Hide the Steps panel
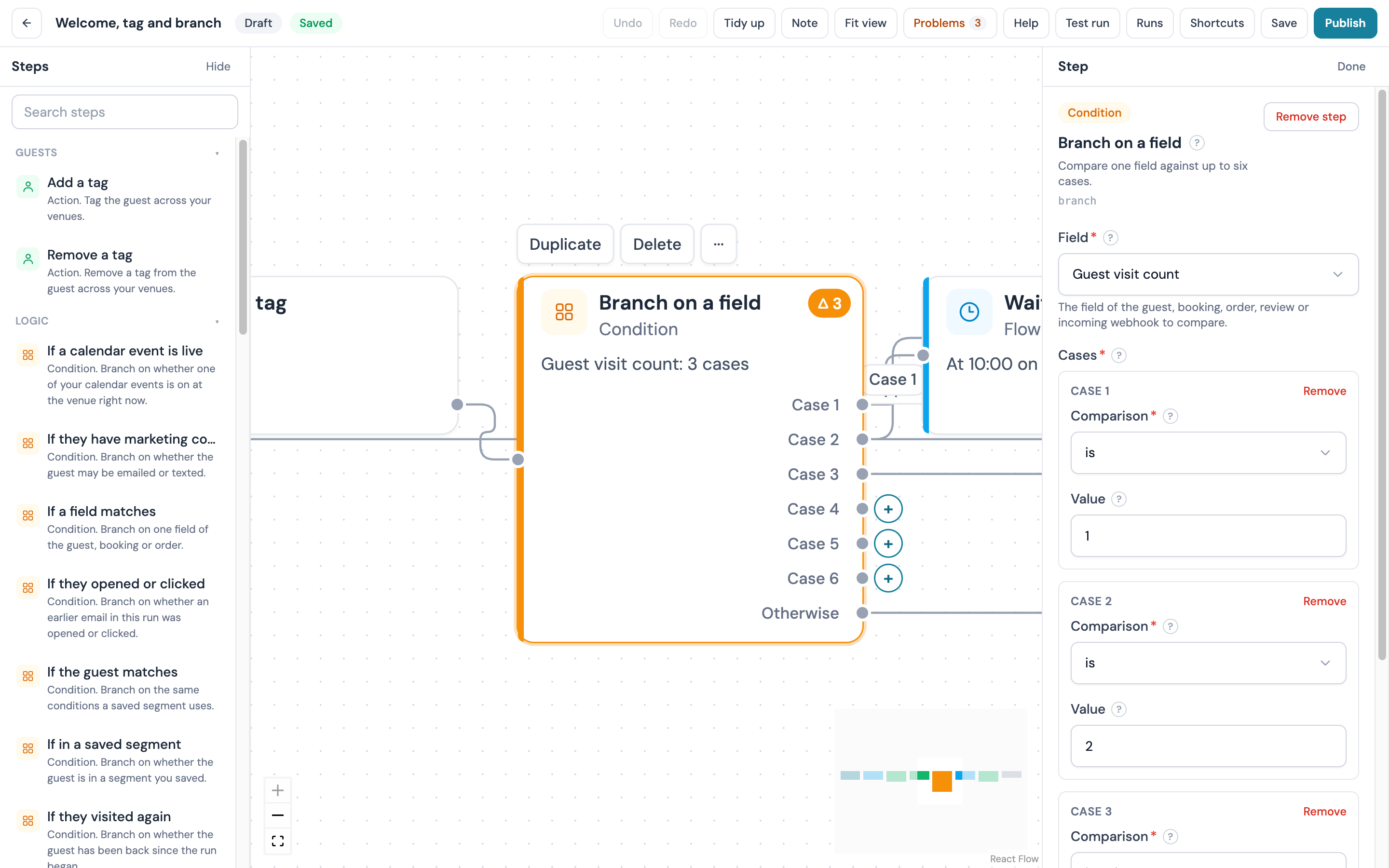1389x868 pixels. (x=218, y=67)
